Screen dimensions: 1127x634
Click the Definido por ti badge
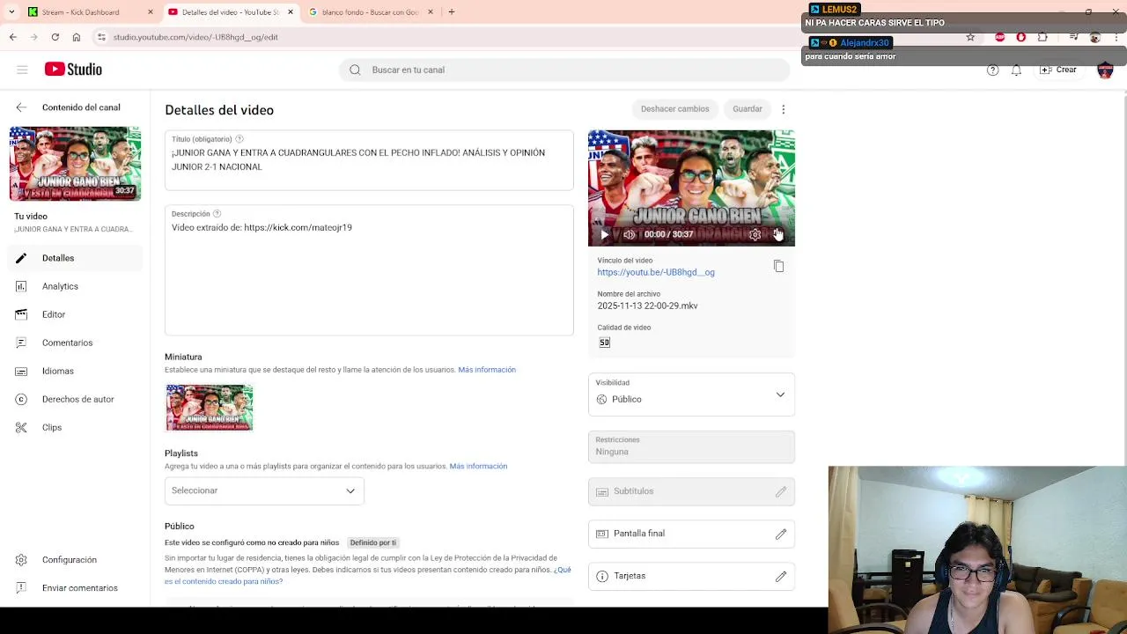[373, 542]
